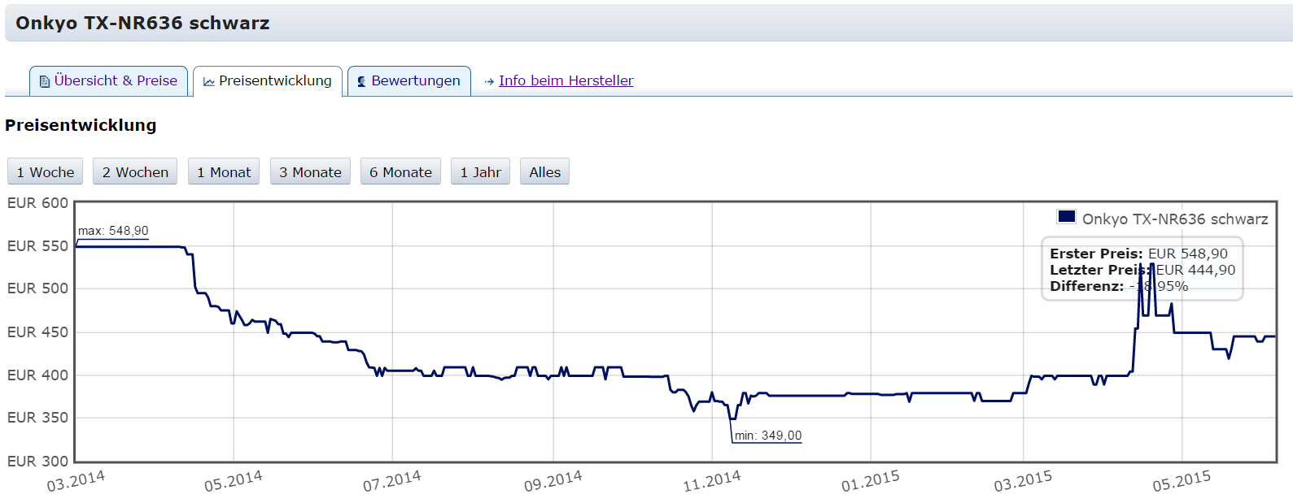The height and width of the screenshot is (503, 1293).
Task: Show the 2 Wochen price range
Action: point(135,171)
